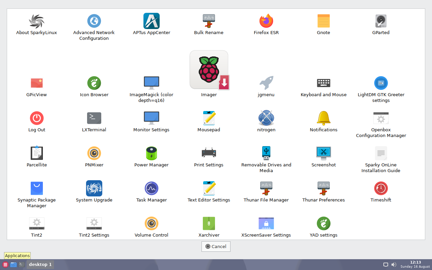Launch Bulk Rename
Image resolution: width=432 pixels, height=270 pixels.
[x=209, y=21]
